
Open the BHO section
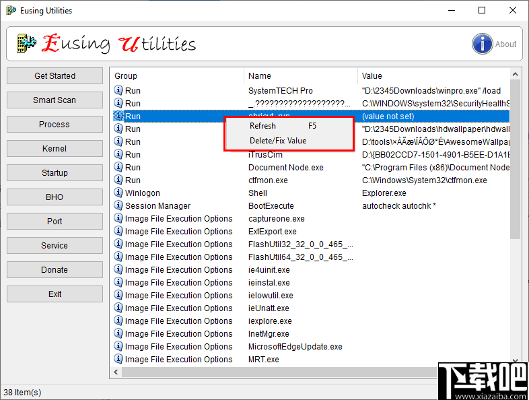tap(55, 197)
